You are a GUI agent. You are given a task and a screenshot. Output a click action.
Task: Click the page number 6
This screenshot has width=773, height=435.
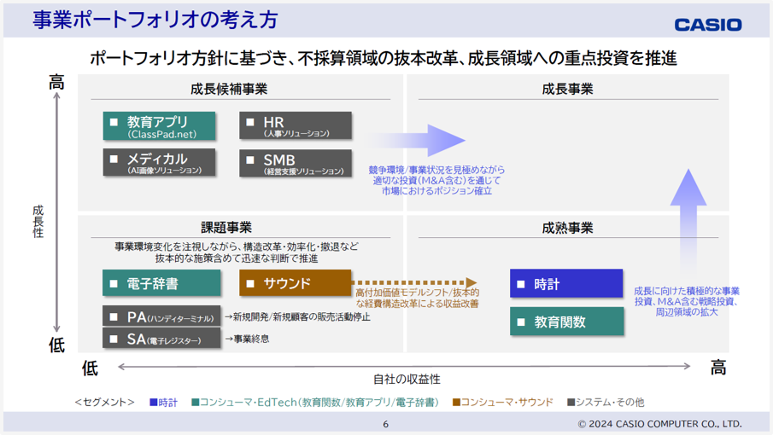click(385, 424)
